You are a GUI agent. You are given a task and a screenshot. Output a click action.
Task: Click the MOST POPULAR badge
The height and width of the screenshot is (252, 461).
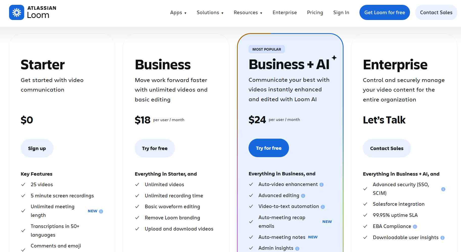[266, 49]
